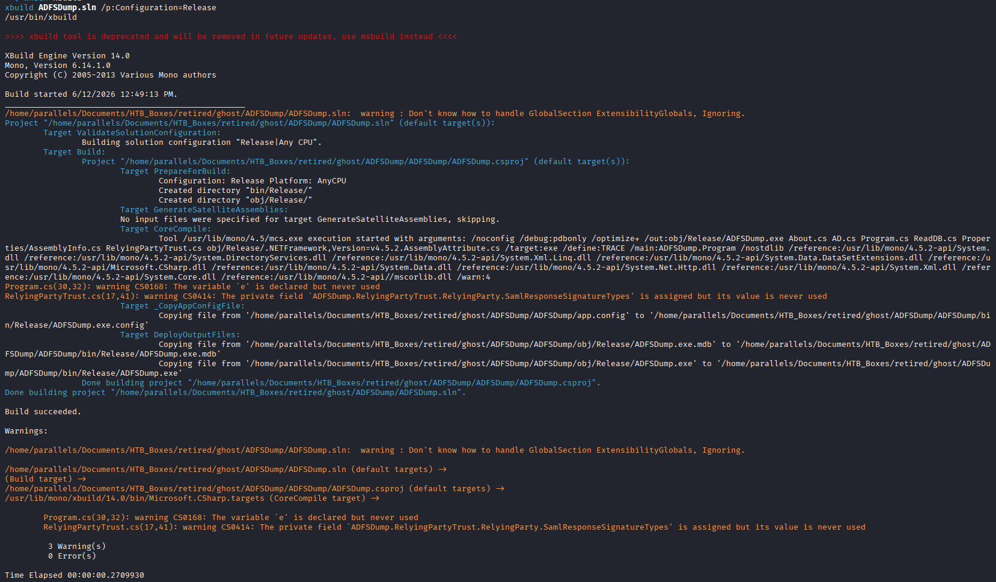Click 'Created directory "obj/Release/"' line
This screenshot has height=582, width=996.
(x=236, y=200)
